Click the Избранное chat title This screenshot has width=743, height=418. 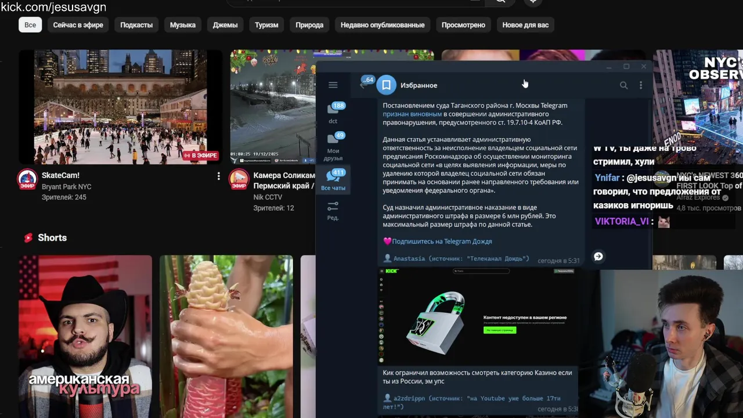click(x=419, y=85)
